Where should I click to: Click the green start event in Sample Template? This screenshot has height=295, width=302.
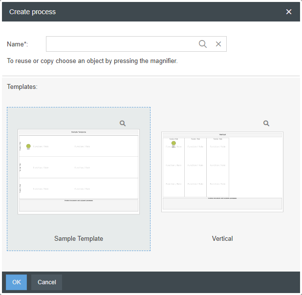point(28,146)
